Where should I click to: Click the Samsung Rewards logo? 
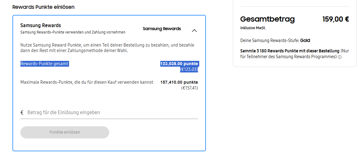pos(162,29)
